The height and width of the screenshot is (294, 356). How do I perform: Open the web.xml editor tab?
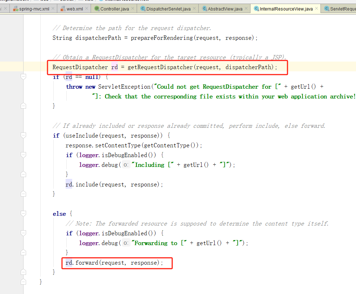[75, 9]
